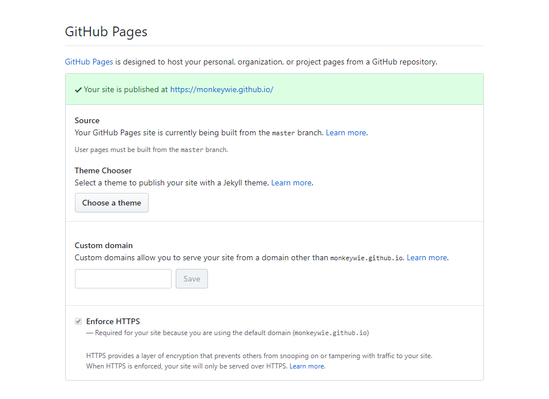The width and height of the screenshot is (549, 399).
Task: Click the blue GitHub Pages link in description
Action: [89, 62]
